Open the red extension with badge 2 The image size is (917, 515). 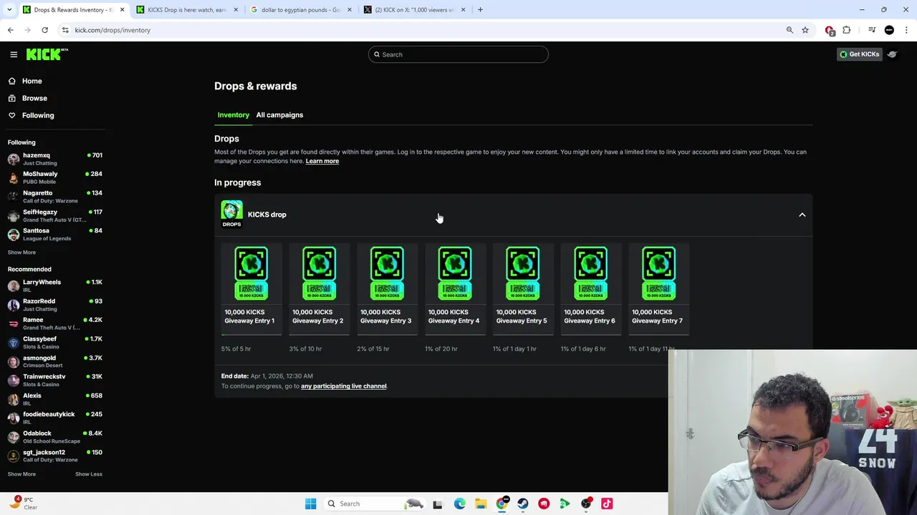click(830, 30)
